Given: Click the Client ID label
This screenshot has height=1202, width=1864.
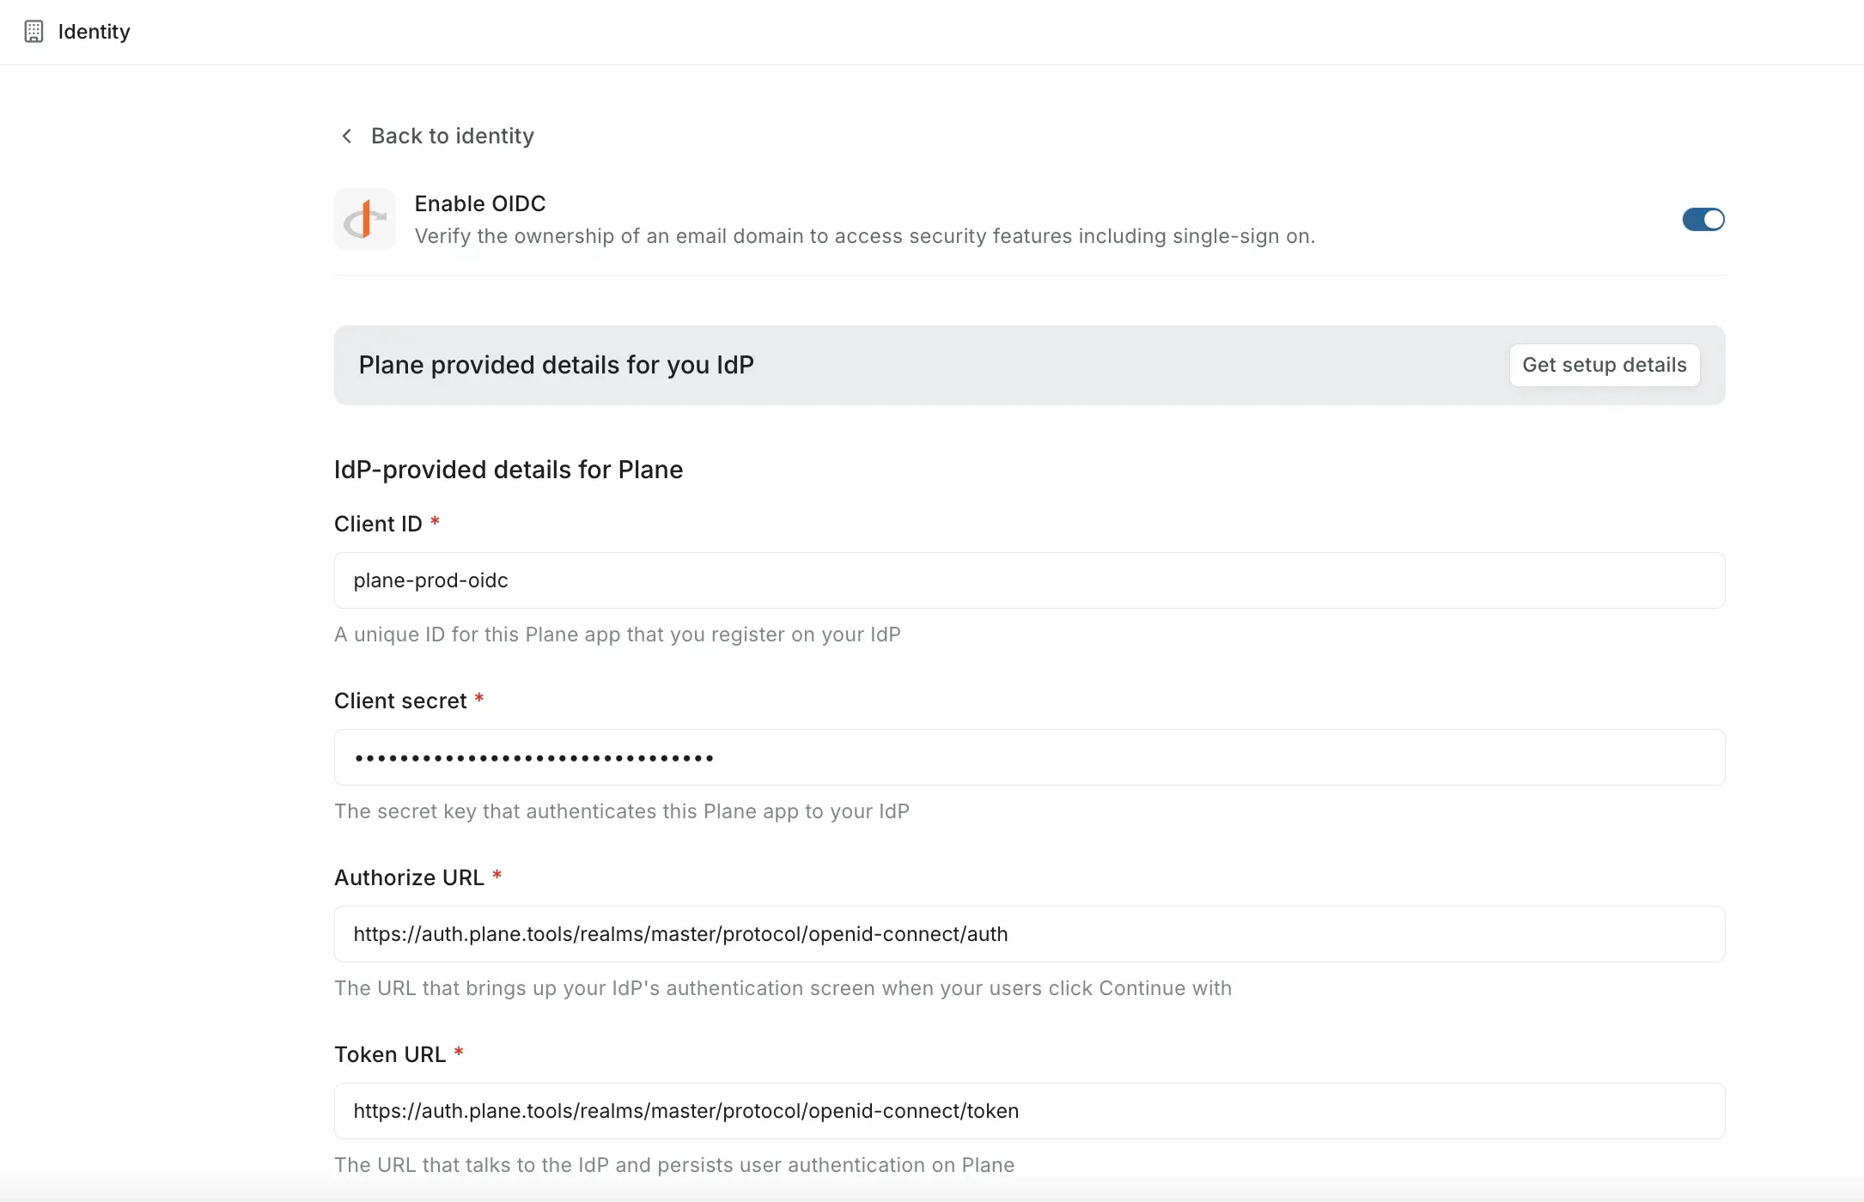Looking at the screenshot, I should tap(378, 524).
